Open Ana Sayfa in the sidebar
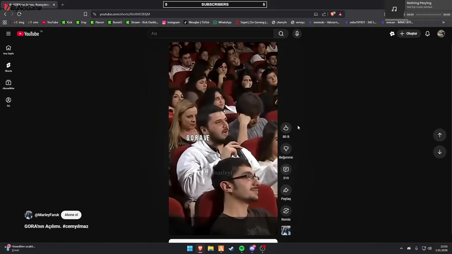 (x=8, y=50)
